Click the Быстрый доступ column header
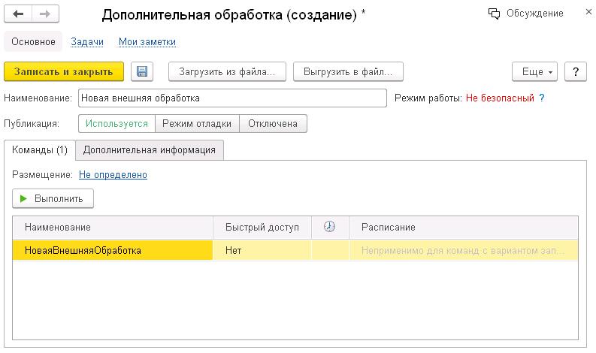 pyautogui.click(x=262, y=228)
